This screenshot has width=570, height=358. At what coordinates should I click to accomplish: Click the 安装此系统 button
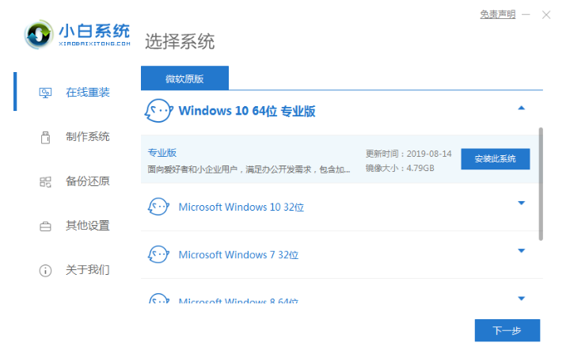496,158
